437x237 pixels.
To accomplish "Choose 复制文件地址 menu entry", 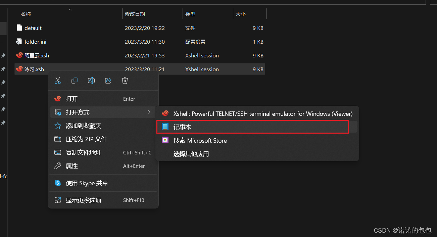I will 103,152.
